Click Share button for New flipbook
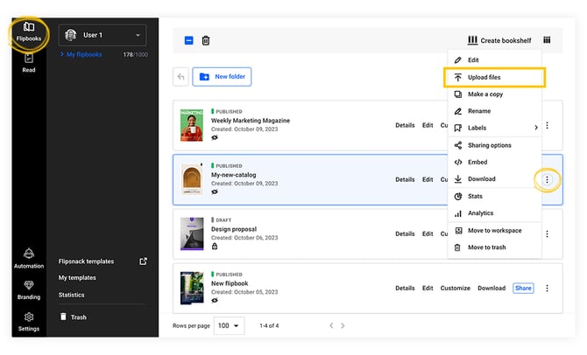The height and width of the screenshot is (355, 587). click(x=523, y=289)
